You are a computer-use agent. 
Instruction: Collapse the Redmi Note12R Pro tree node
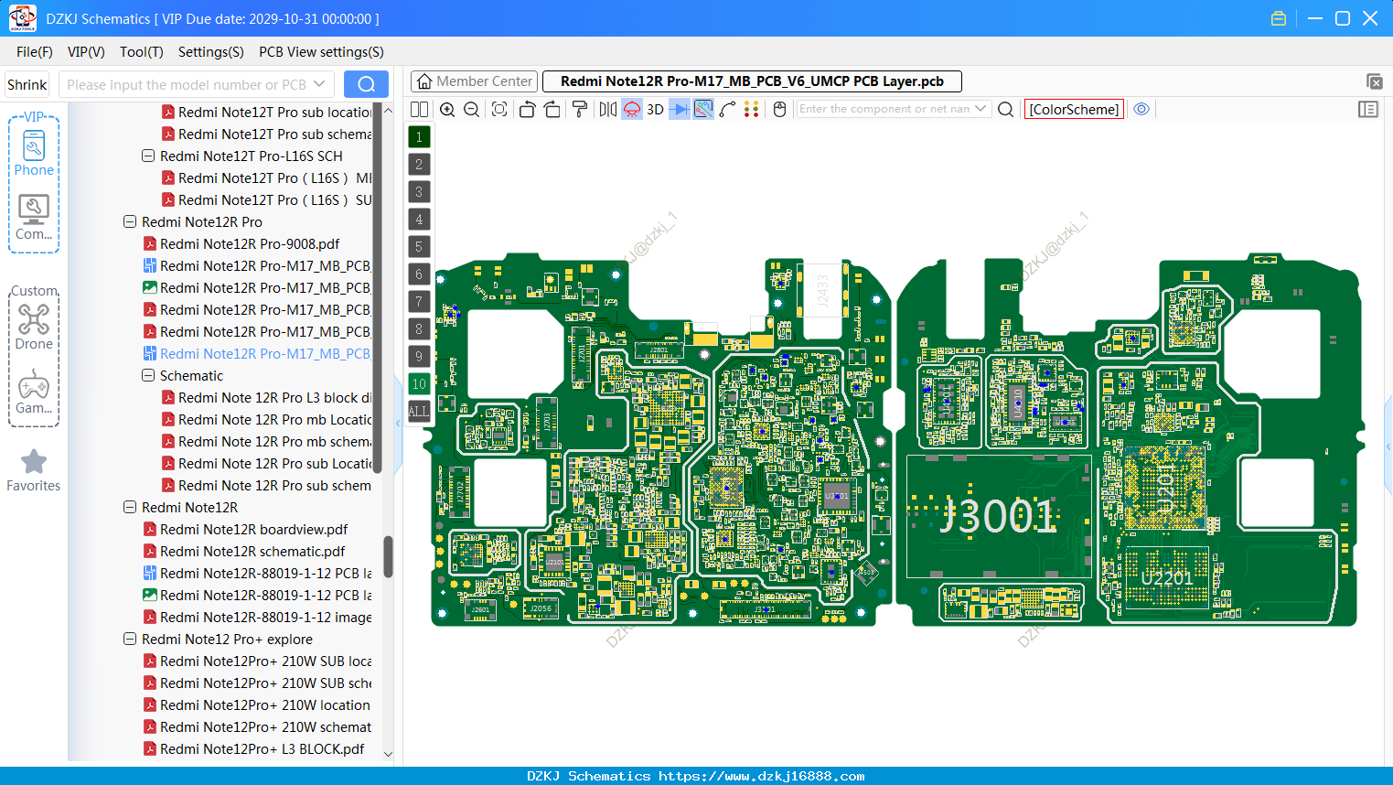(130, 221)
